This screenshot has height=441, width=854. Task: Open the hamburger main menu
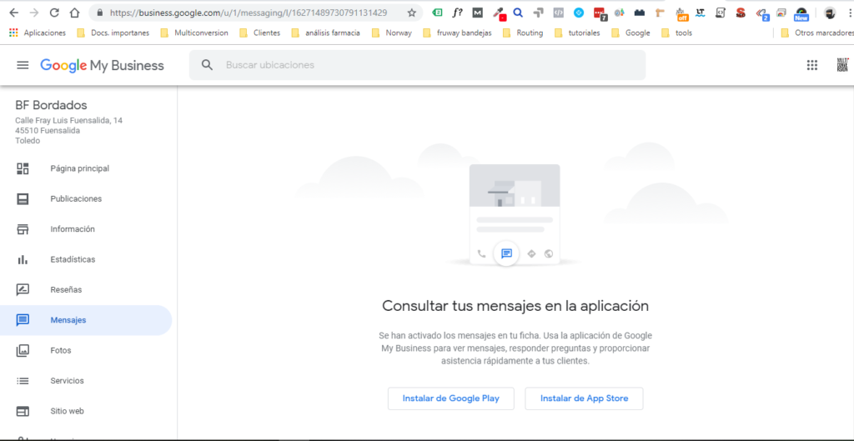pos(23,65)
